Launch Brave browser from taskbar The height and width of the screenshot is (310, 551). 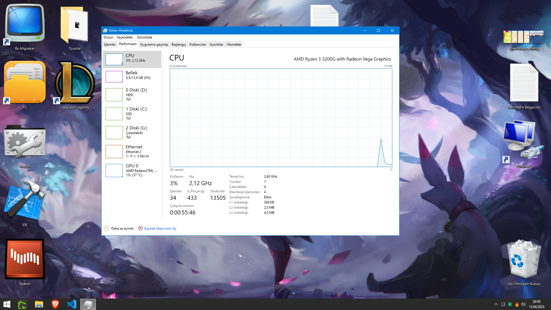tap(55, 304)
